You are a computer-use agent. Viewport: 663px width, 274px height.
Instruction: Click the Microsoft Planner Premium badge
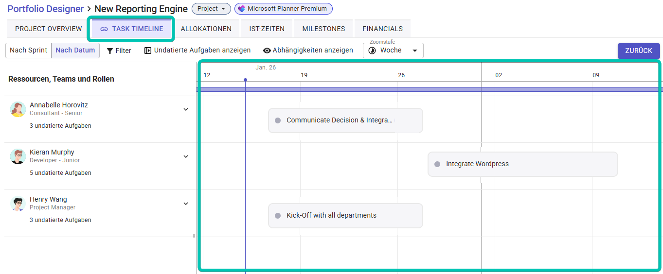pyautogui.click(x=283, y=9)
